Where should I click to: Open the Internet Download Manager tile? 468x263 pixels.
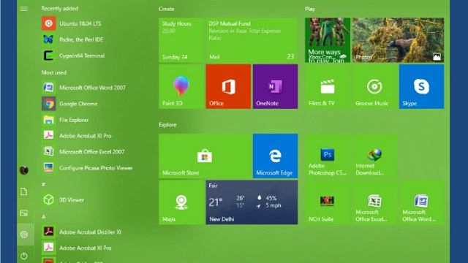[374, 156]
